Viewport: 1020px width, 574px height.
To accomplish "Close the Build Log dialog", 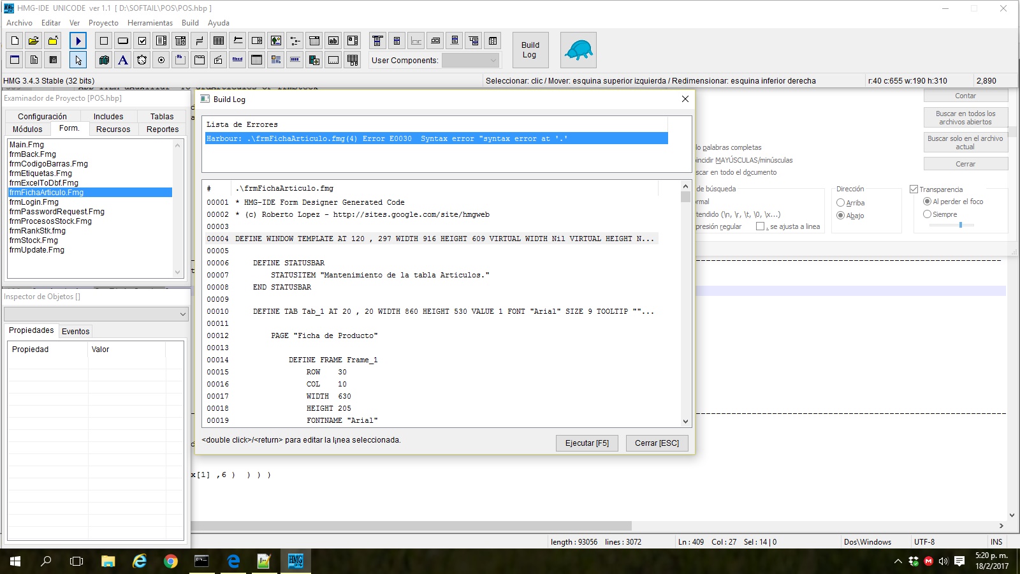I will click(685, 99).
